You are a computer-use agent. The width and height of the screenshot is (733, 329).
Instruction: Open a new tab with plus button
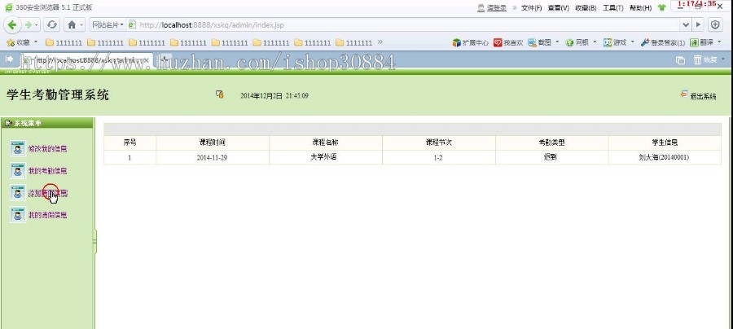click(163, 59)
